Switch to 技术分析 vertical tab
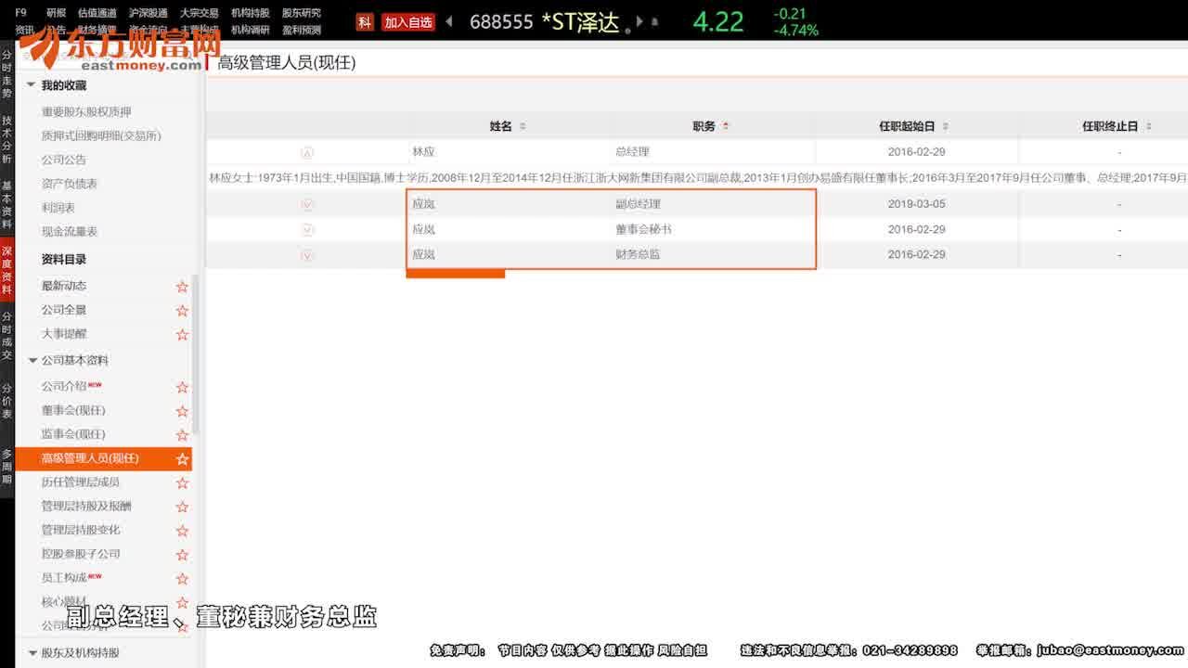The image size is (1188, 668). click(x=7, y=139)
